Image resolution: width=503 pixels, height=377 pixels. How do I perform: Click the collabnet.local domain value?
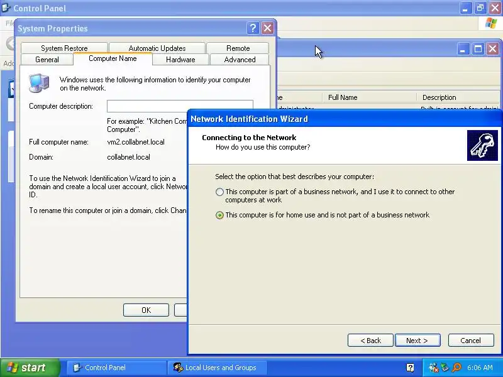(128, 157)
